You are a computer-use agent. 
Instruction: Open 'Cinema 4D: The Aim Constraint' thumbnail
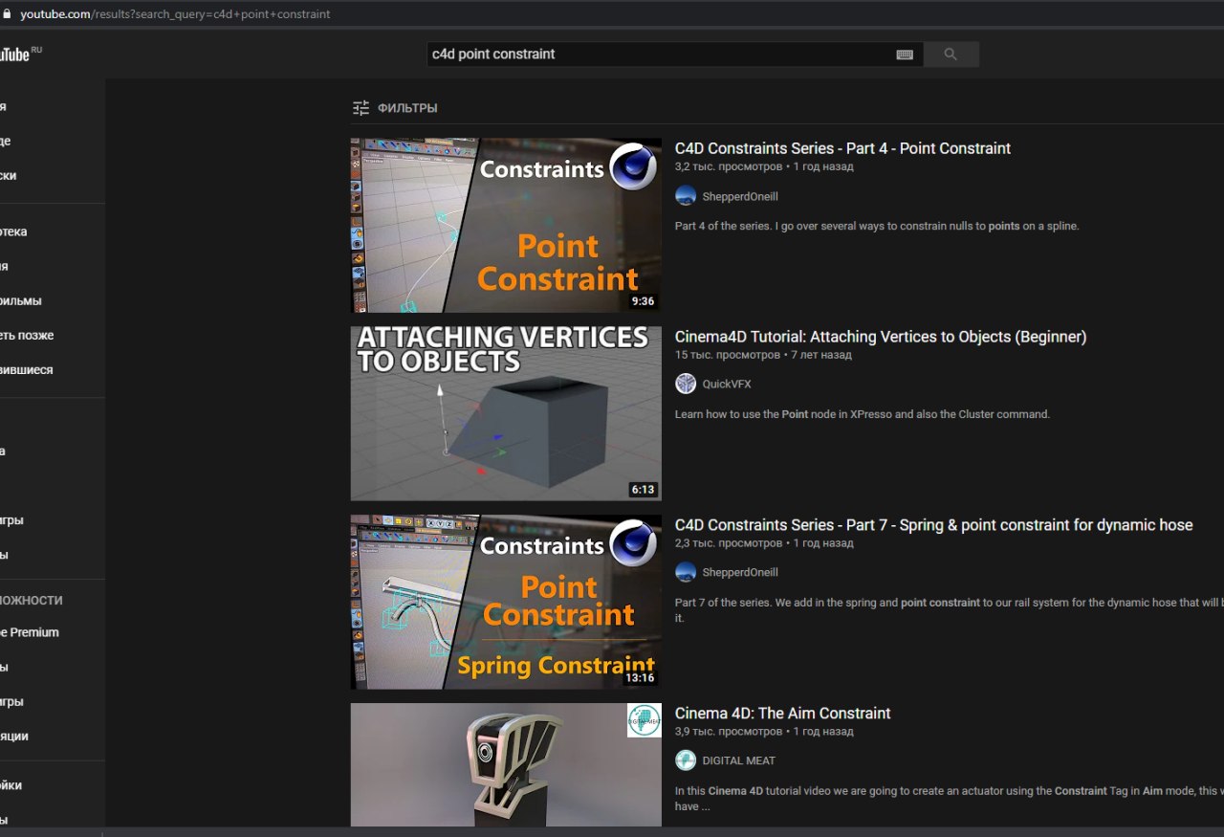click(506, 765)
